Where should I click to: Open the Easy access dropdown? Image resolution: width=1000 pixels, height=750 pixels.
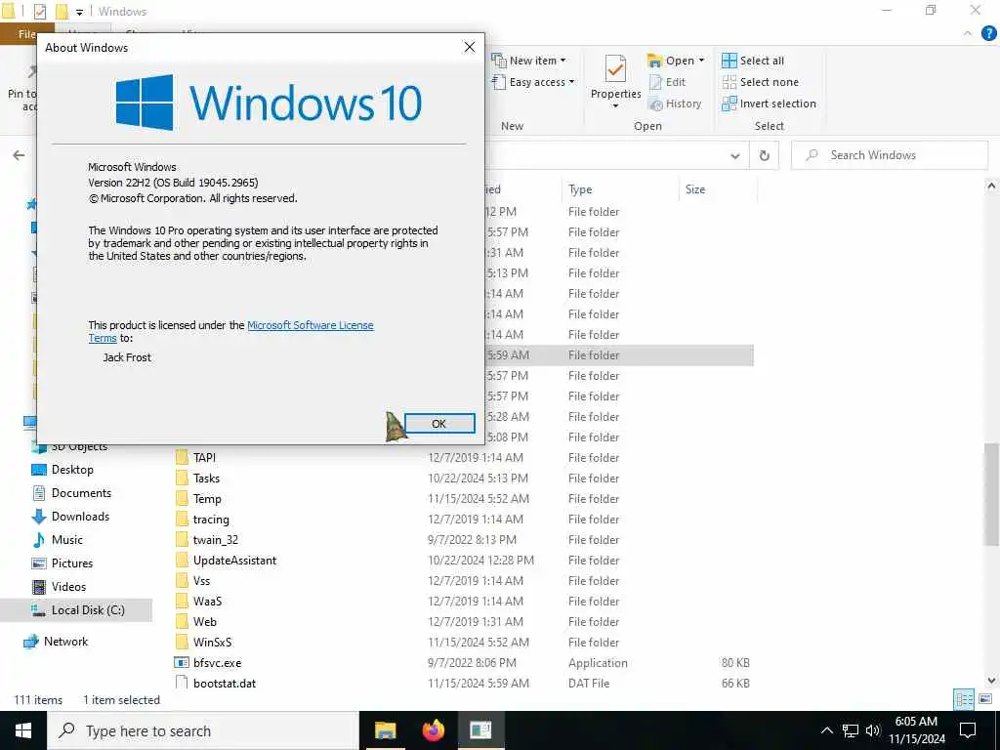(x=533, y=82)
